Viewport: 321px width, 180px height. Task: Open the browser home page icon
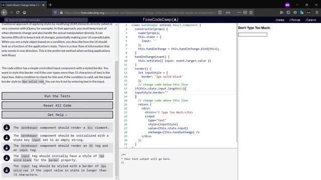pos(25,12)
